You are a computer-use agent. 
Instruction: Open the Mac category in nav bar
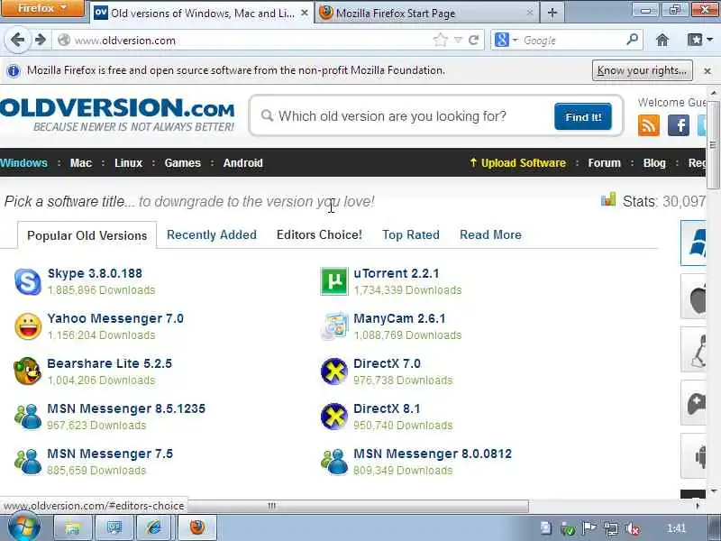tap(81, 163)
